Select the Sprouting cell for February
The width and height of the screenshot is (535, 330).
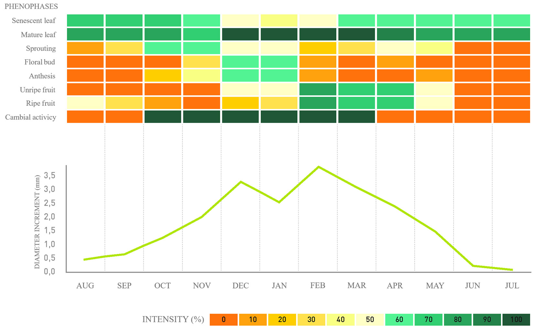click(x=318, y=48)
